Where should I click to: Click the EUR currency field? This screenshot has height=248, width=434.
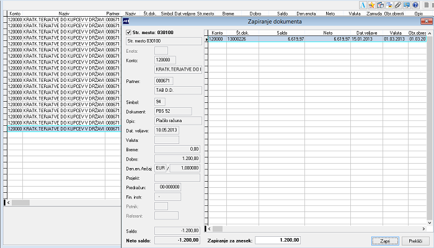coord(160,168)
